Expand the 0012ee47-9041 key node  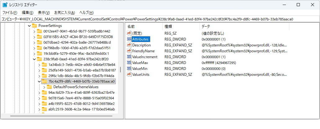pyautogui.click(x=34, y=31)
